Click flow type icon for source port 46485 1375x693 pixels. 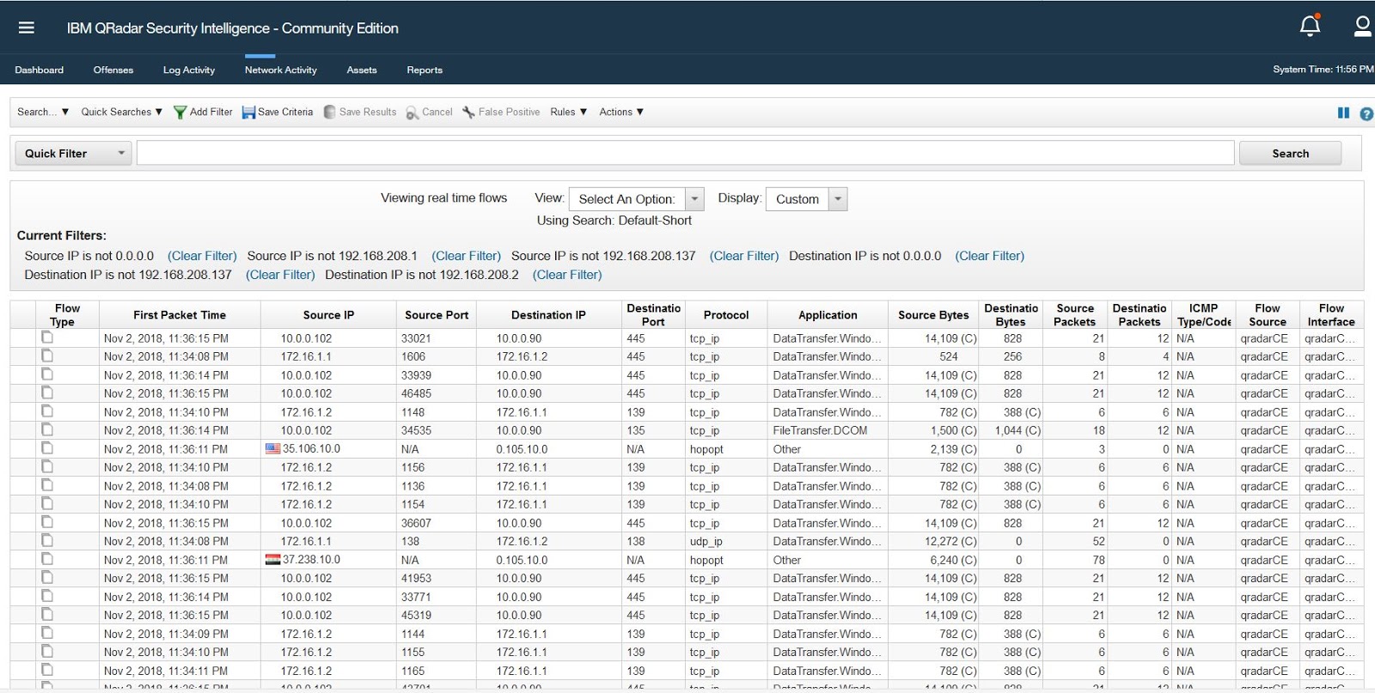click(x=47, y=392)
